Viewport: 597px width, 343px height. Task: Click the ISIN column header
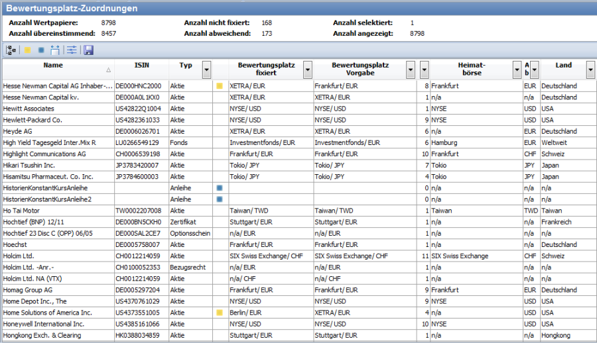click(141, 66)
